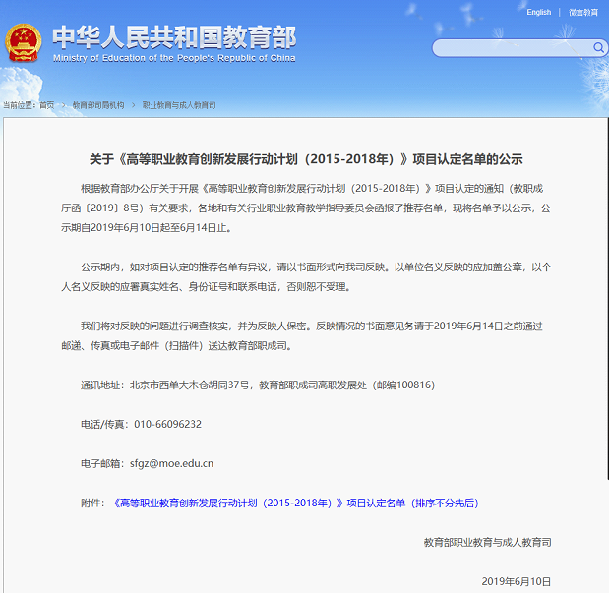The image size is (609, 593).
Task: Click the paragraph starting with 公示期内
Action: click(305, 276)
